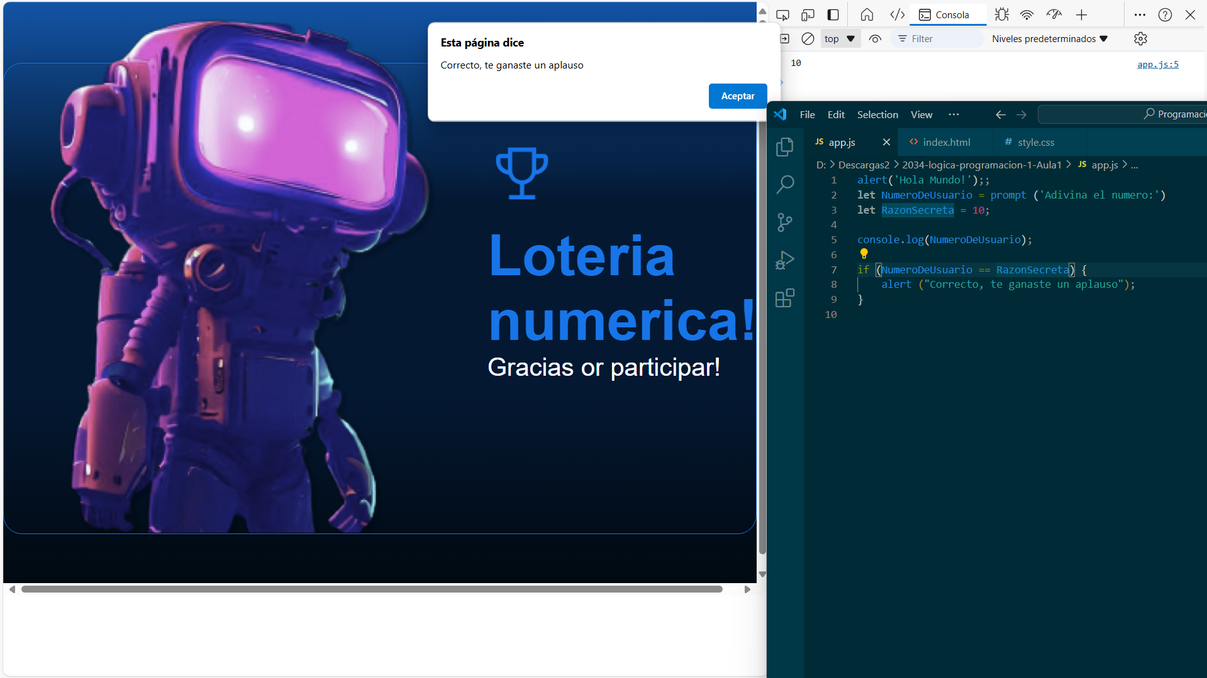Image resolution: width=1207 pixels, height=678 pixels.
Task: Open the Sources bug icon tab
Action: pos(1002,15)
